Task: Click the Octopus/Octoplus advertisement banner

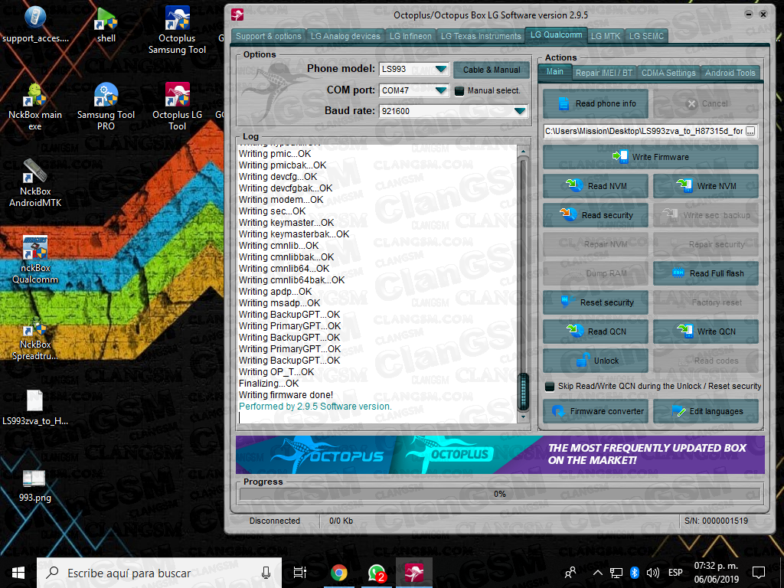Action: tap(500, 455)
